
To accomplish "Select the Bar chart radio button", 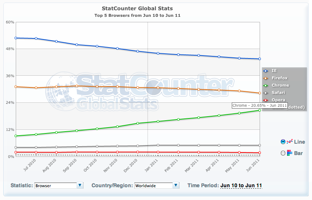I will (283, 153).
